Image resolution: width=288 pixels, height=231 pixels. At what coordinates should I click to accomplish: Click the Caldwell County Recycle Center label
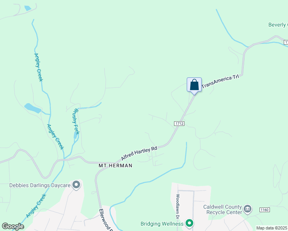tap(223, 209)
